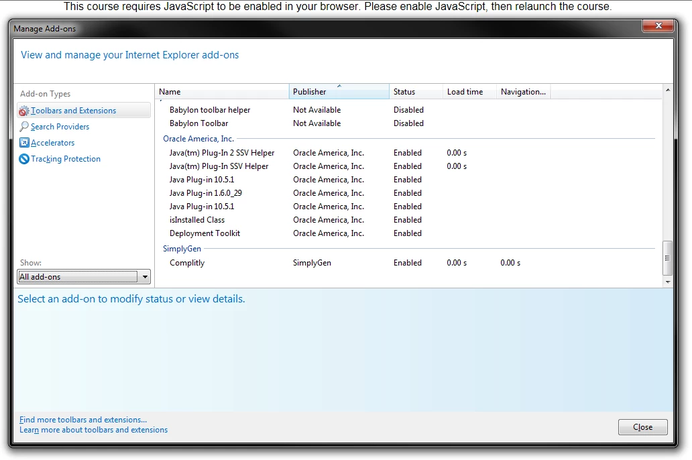Sort by Navigation time column header
This screenshot has height=460, width=692.
point(524,92)
